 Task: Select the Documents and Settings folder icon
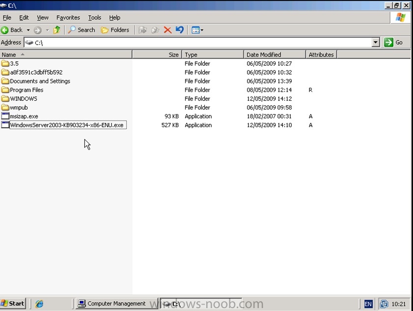pyautogui.click(x=5, y=81)
